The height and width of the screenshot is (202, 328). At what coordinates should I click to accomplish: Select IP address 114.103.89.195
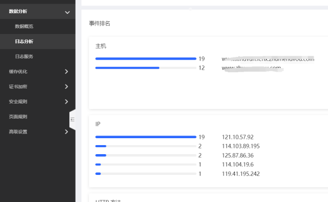pos(241,146)
